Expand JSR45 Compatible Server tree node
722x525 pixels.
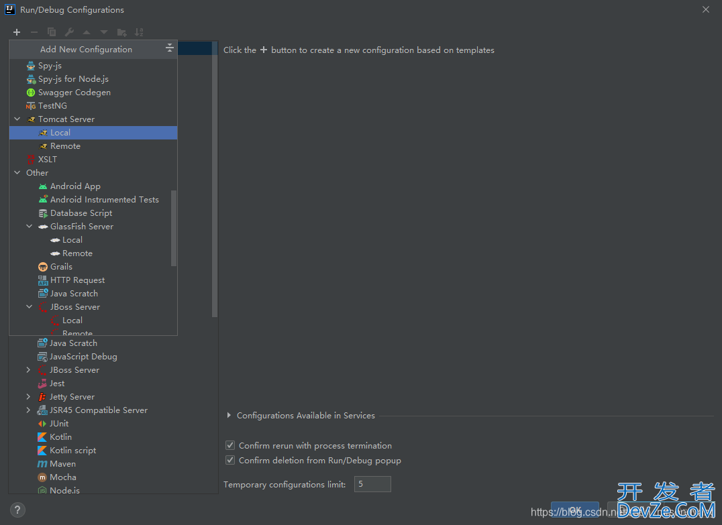(28, 410)
